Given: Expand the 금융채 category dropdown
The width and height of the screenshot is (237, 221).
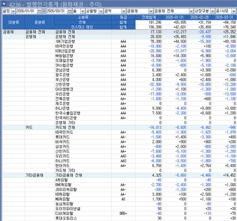Looking at the screenshot, I should 151,11.
